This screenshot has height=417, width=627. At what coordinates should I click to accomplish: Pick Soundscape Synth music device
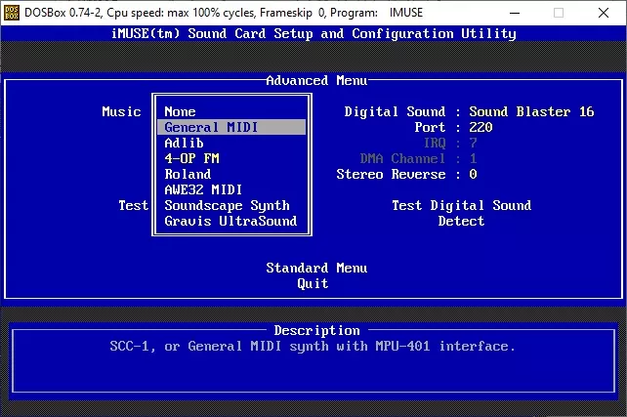click(227, 205)
